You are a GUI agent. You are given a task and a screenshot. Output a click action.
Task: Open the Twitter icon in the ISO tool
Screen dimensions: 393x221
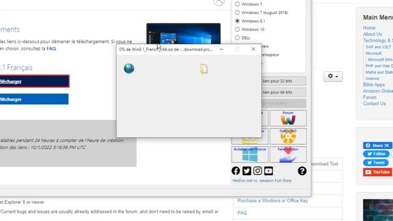(247, 171)
